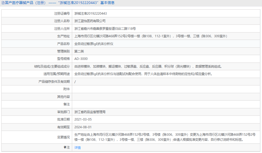Select the registrant name 浙江蓝怡医药有限公司
This screenshot has height=153, width=262.
click(x=90, y=21)
